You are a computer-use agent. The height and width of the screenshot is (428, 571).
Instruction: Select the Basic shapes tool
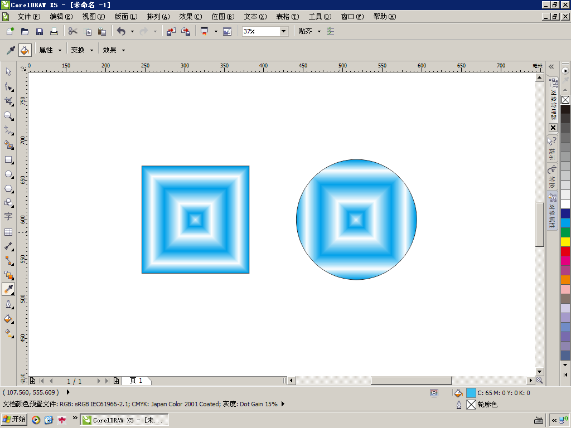click(8, 203)
